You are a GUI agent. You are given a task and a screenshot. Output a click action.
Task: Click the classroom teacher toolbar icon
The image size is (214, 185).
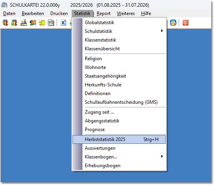tap(24, 23)
